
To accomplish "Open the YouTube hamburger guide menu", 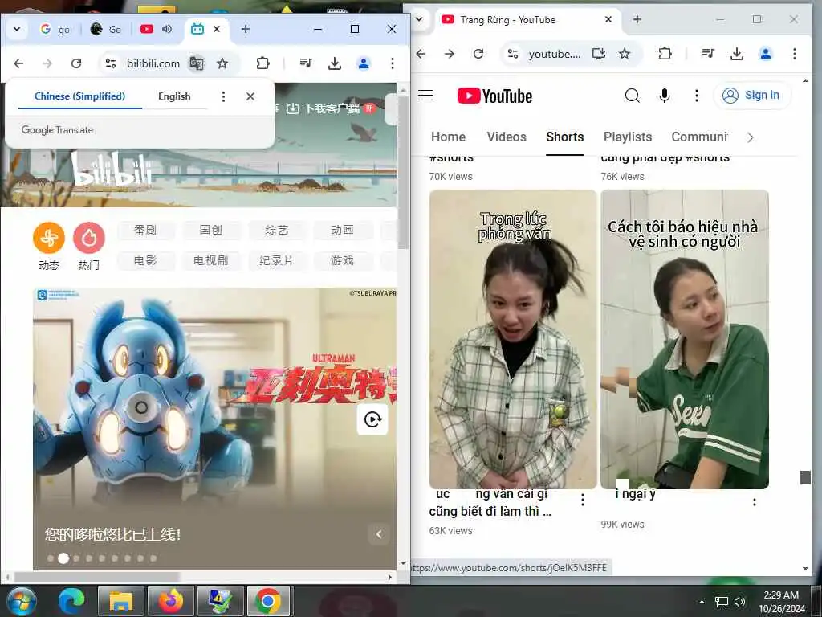I will (425, 96).
